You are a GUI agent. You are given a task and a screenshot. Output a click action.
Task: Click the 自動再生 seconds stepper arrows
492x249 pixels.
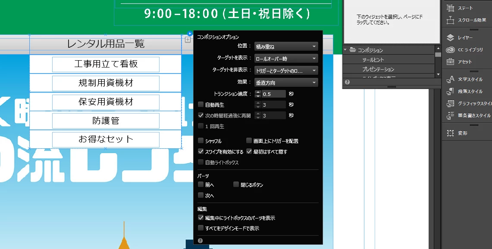point(258,105)
